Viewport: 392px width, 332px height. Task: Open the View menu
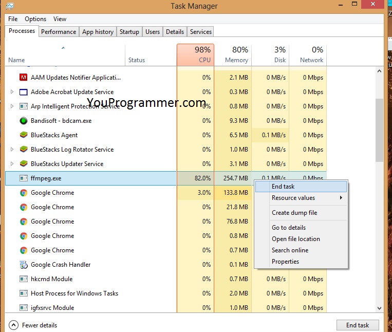[60, 19]
